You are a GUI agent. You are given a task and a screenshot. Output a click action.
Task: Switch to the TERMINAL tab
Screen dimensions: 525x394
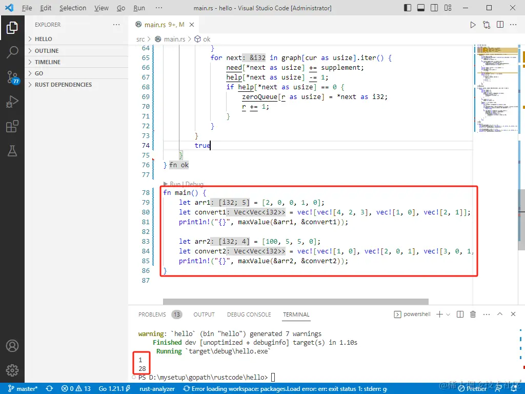point(296,314)
